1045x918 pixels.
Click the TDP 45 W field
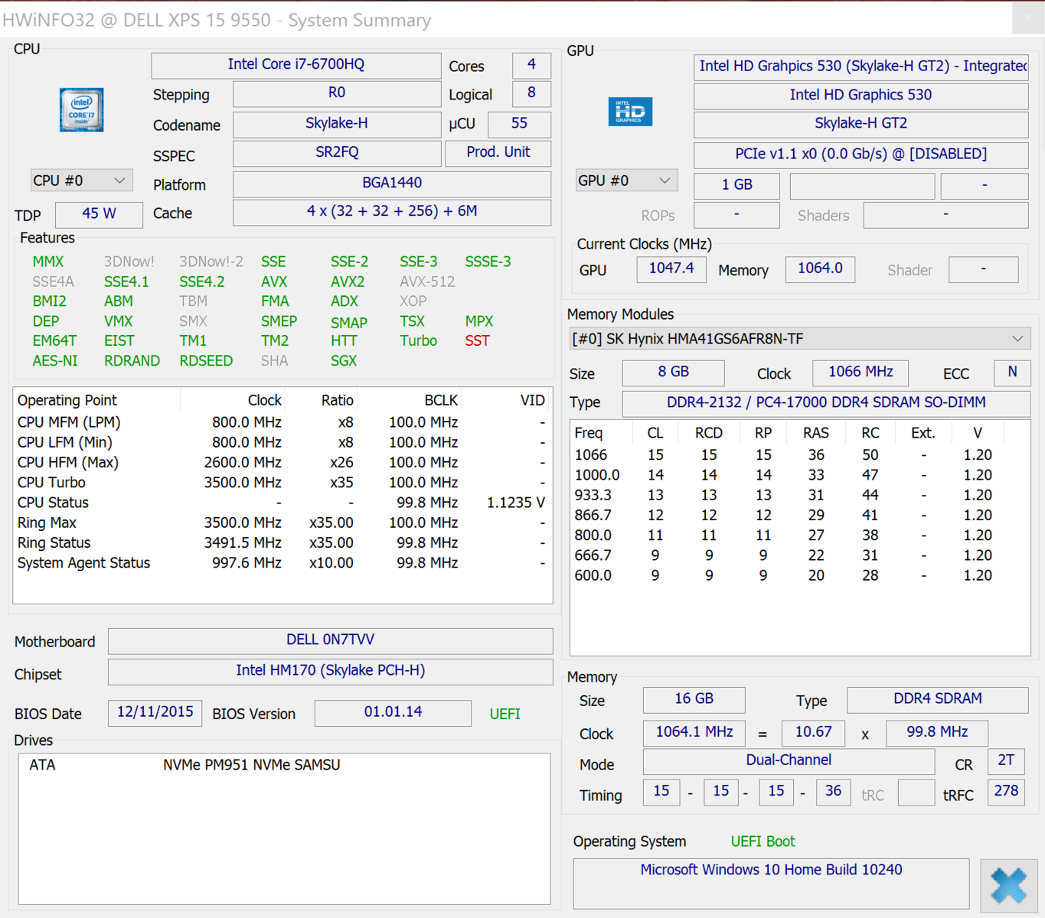99,214
